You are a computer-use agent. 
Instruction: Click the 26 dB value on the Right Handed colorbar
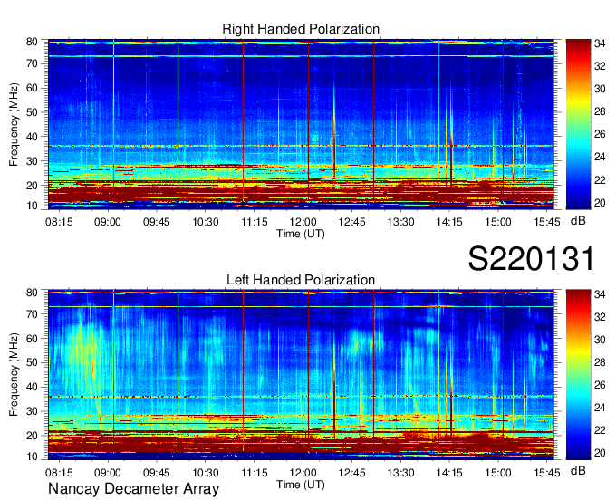tap(600, 135)
